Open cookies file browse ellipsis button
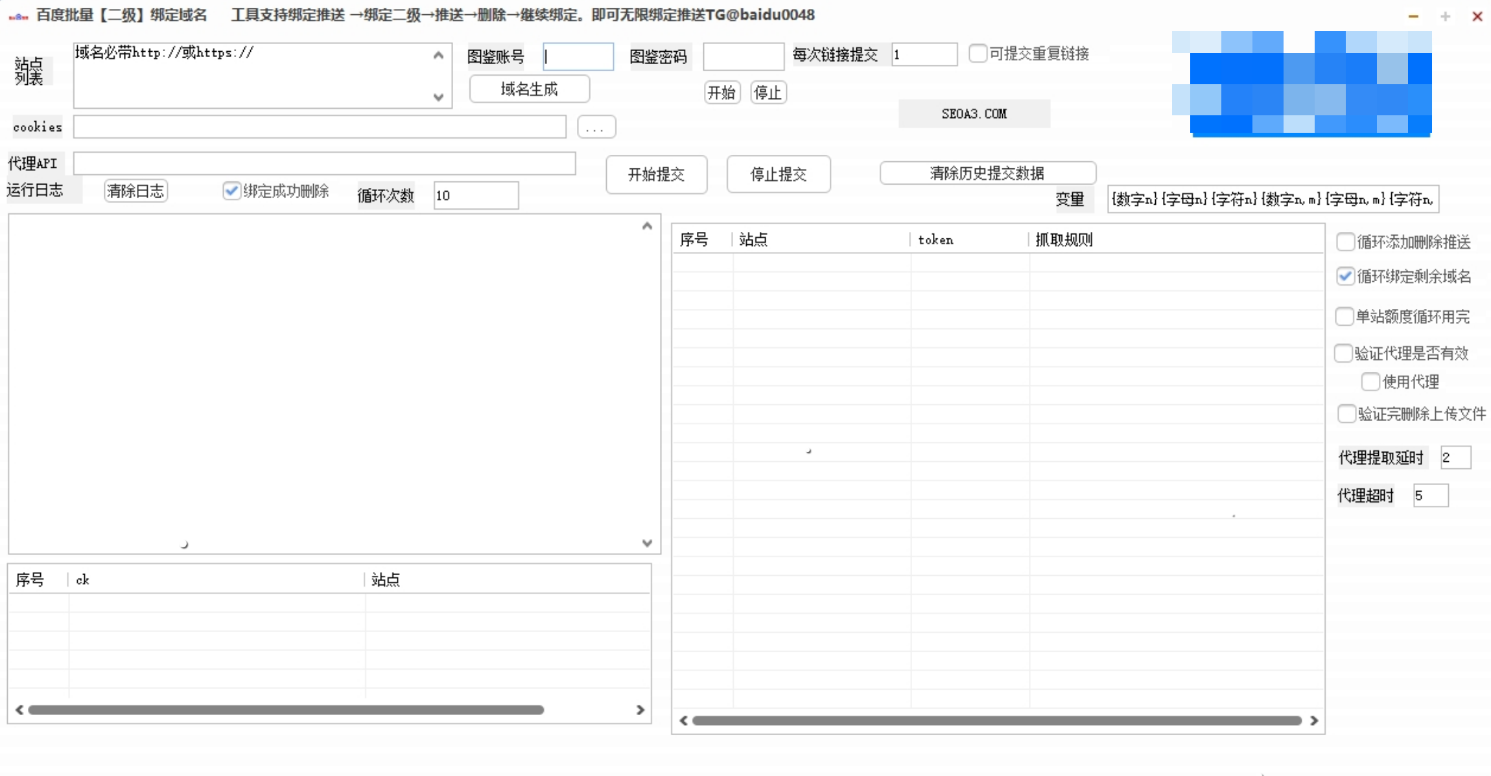Image resolution: width=1491 pixels, height=776 pixels. [x=596, y=127]
